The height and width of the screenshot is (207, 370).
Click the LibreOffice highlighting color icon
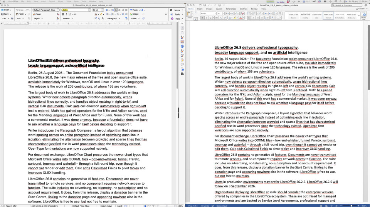[x=101, y=14]
